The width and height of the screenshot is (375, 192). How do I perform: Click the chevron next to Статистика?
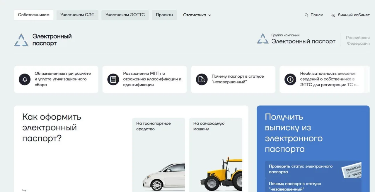[209, 15]
